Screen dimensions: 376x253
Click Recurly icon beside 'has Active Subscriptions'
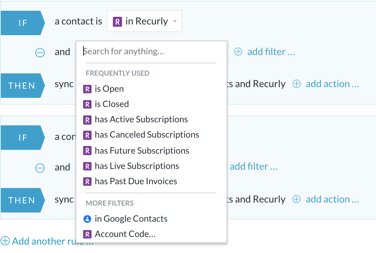click(x=87, y=120)
